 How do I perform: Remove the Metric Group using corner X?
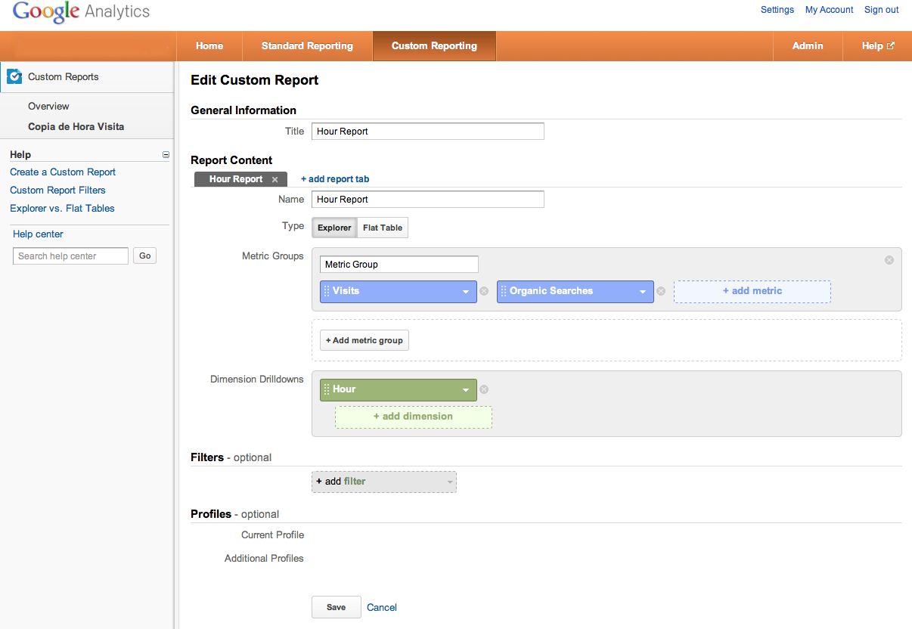tap(889, 260)
